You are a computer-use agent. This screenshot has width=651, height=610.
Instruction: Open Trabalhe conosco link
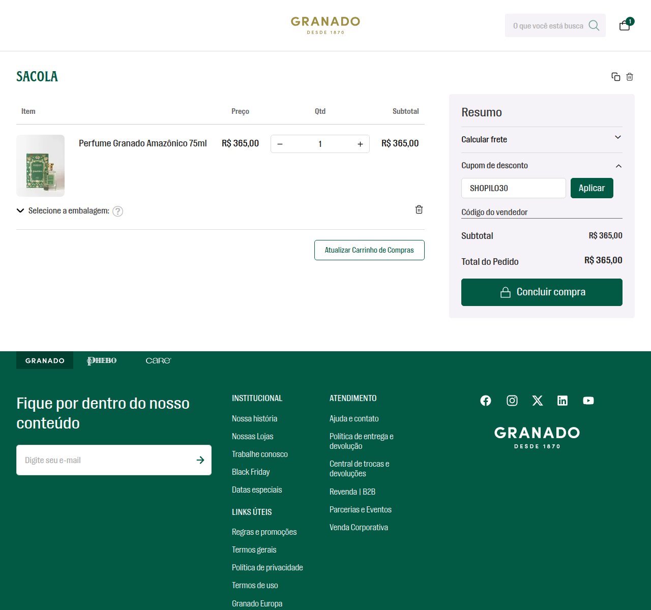coord(260,454)
